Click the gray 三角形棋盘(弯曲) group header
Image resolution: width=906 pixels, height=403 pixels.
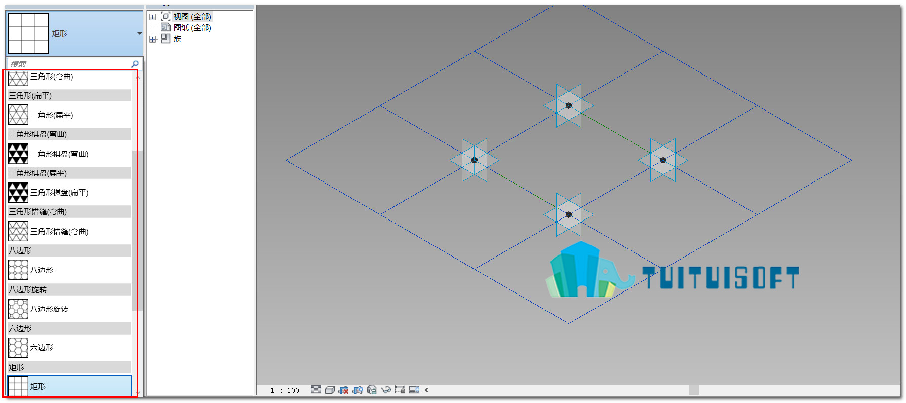(69, 134)
